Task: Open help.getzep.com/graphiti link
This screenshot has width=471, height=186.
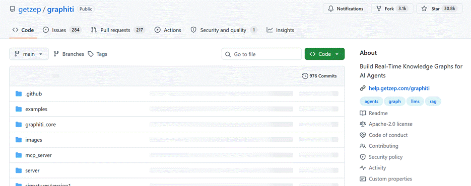Action: pyautogui.click(x=399, y=88)
